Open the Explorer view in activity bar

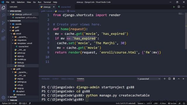coord(3,8)
